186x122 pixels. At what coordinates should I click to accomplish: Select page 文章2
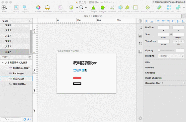coord(15,25)
